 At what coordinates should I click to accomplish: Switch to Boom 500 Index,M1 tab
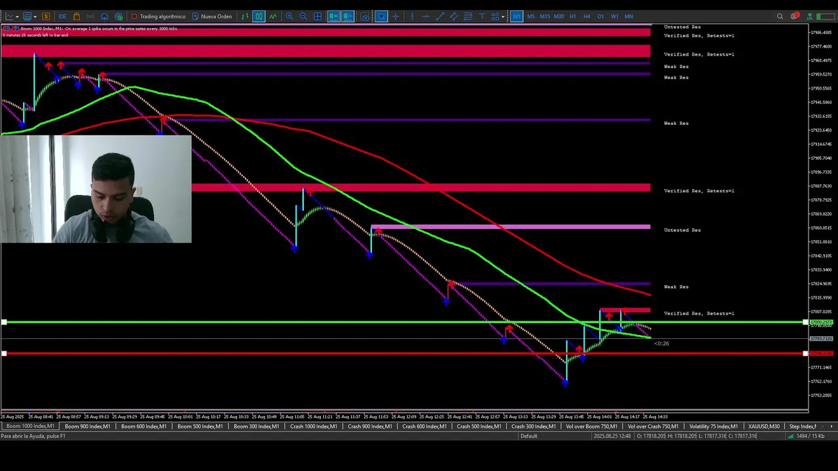pyautogui.click(x=200, y=427)
